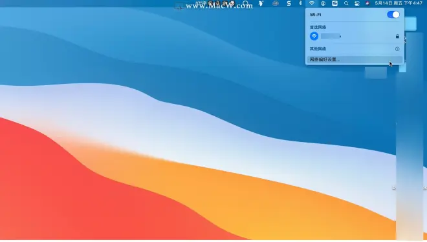Expand the 其他网络 section arrow

(x=397, y=49)
